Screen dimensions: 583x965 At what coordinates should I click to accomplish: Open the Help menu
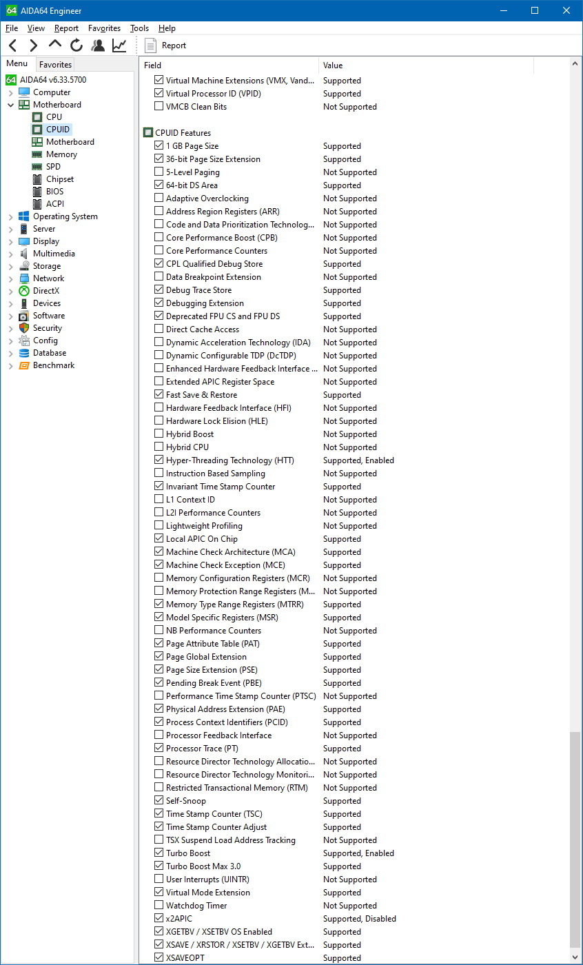click(167, 28)
